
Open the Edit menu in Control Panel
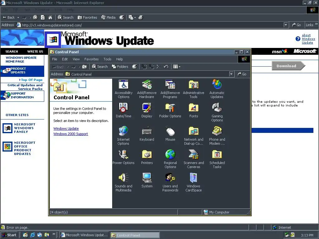point(65,59)
